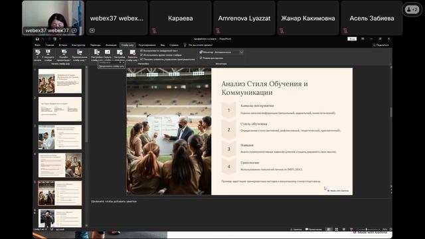The height and width of the screenshot is (239, 425).
Task: Open the View ribbon tab
Action: 163,45
